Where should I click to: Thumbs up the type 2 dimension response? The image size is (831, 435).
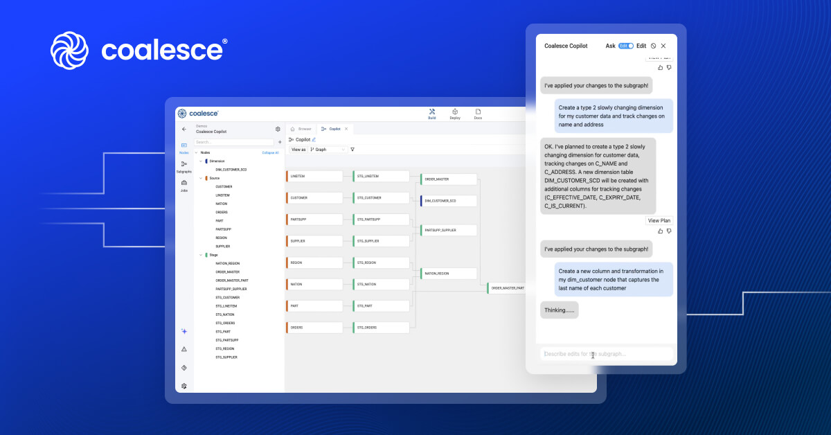pyautogui.click(x=661, y=231)
